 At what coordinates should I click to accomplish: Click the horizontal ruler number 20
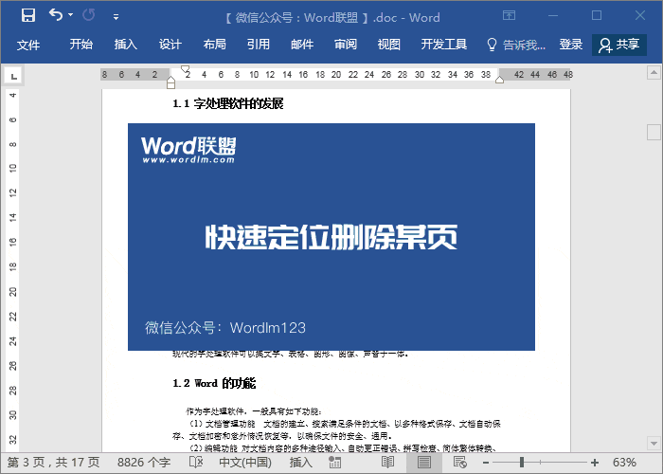click(336, 75)
